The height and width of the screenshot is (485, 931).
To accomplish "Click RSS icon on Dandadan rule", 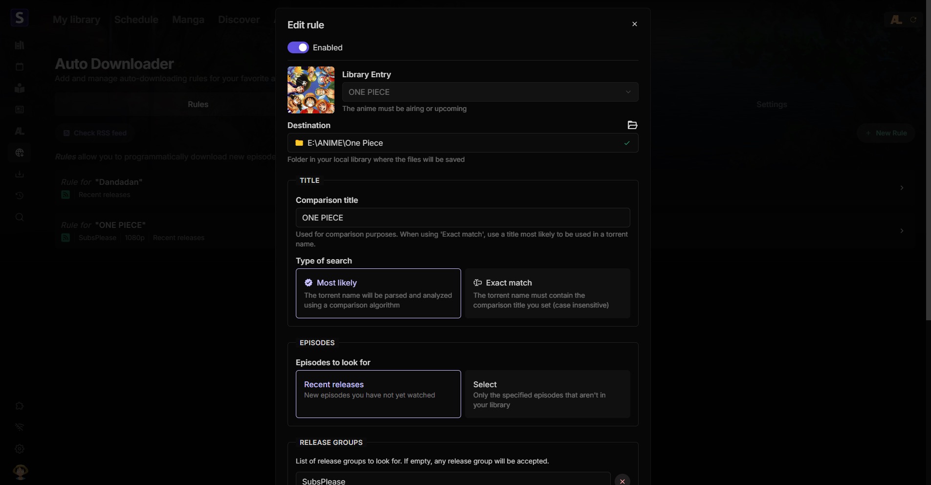I will (66, 195).
